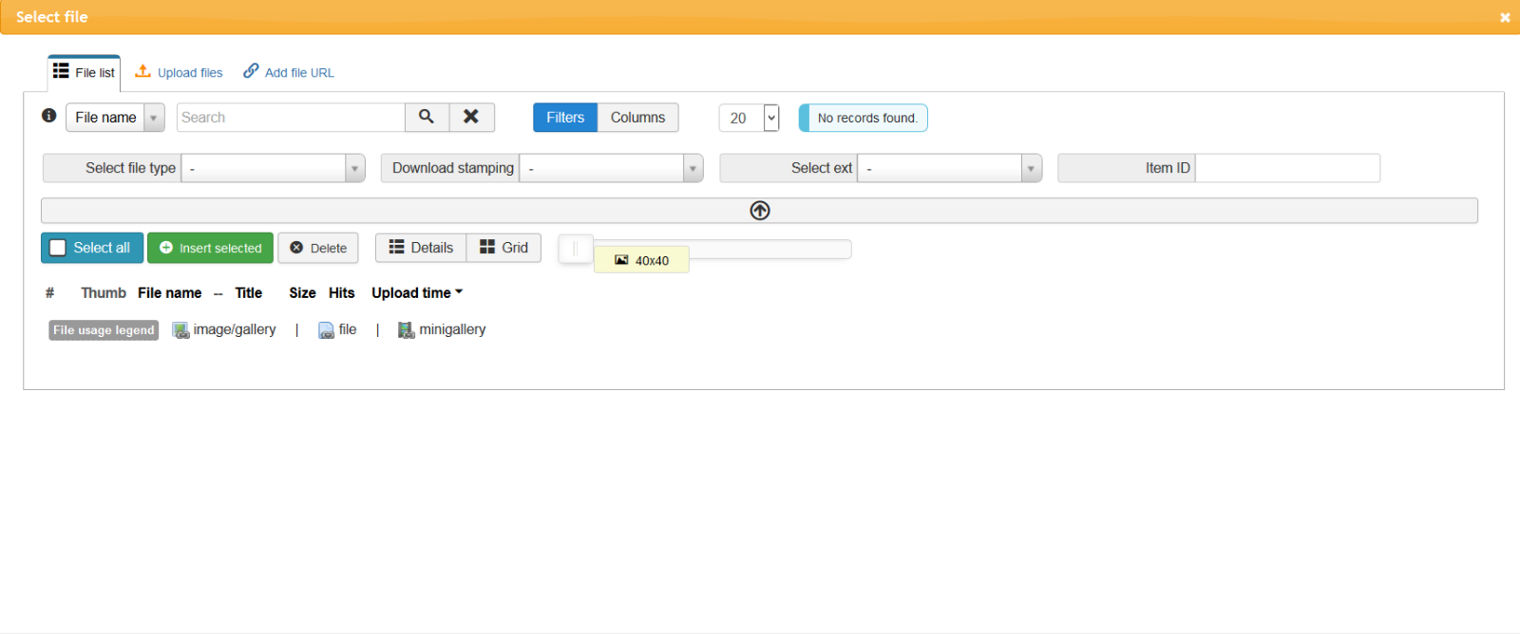
Task: Click the File usage legend badge
Action: tap(104, 330)
